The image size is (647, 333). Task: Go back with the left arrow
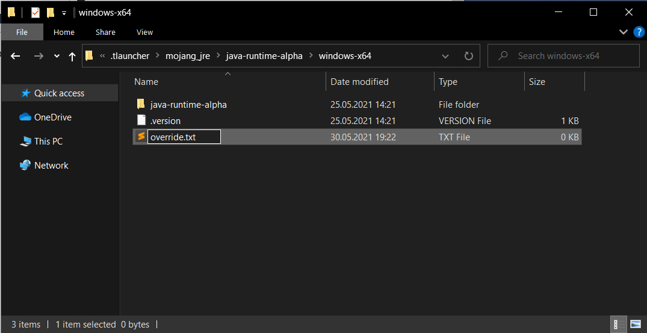tap(15, 56)
